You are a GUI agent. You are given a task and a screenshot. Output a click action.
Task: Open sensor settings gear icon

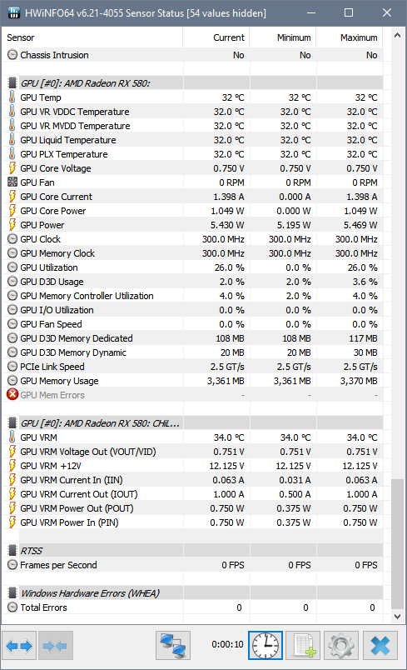coord(341,645)
